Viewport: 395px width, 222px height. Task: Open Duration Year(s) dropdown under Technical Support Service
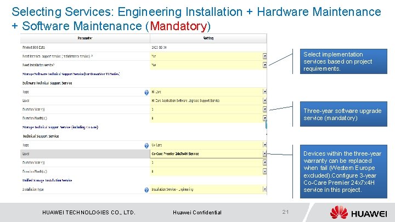click(264, 163)
